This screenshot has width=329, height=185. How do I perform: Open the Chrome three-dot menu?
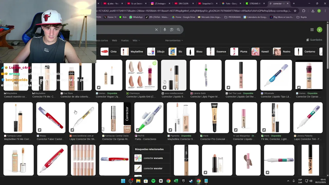(x=325, y=11)
